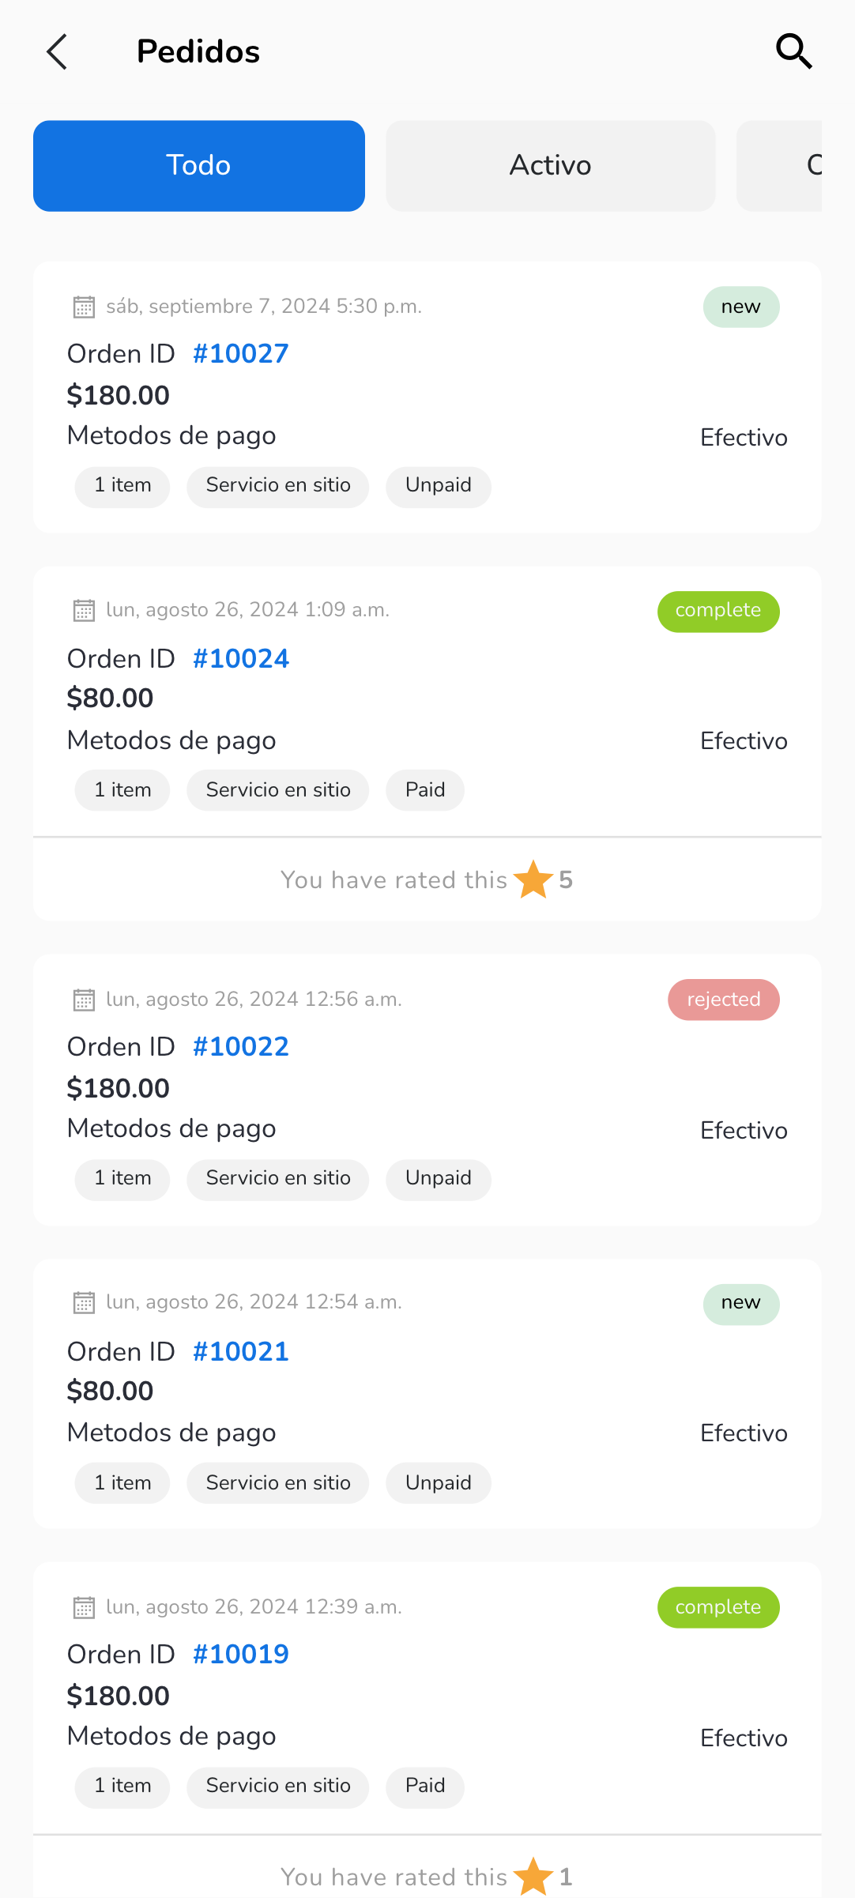Tap the back arrow icon
The width and height of the screenshot is (855, 1898).
coord(57,52)
